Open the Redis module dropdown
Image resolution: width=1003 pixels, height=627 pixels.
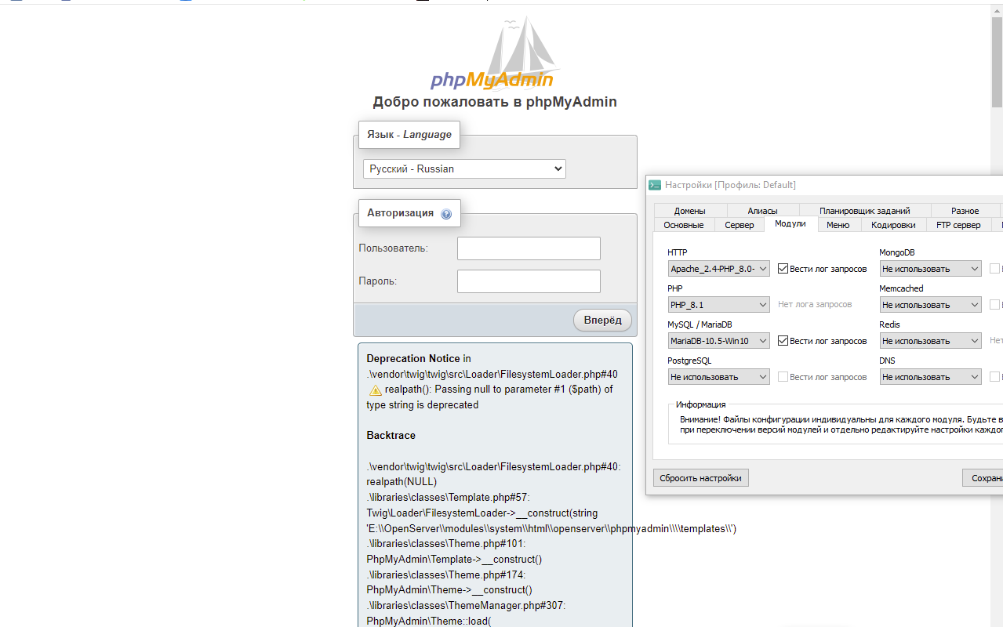click(x=930, y=341)
